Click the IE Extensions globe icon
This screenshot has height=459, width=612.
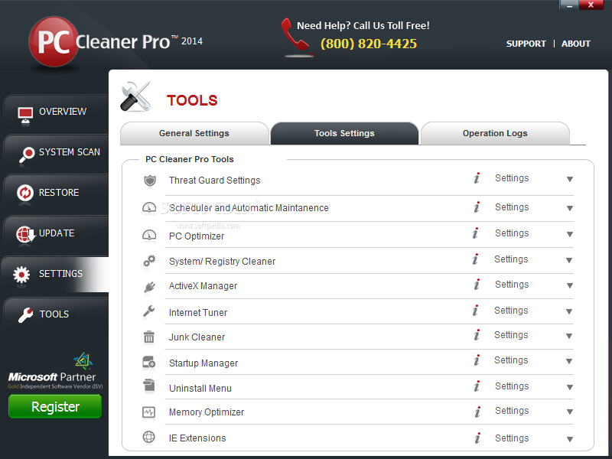click(148, 437)
